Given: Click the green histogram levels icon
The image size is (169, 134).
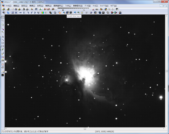Looking at the screenshot, I should 40,9.
